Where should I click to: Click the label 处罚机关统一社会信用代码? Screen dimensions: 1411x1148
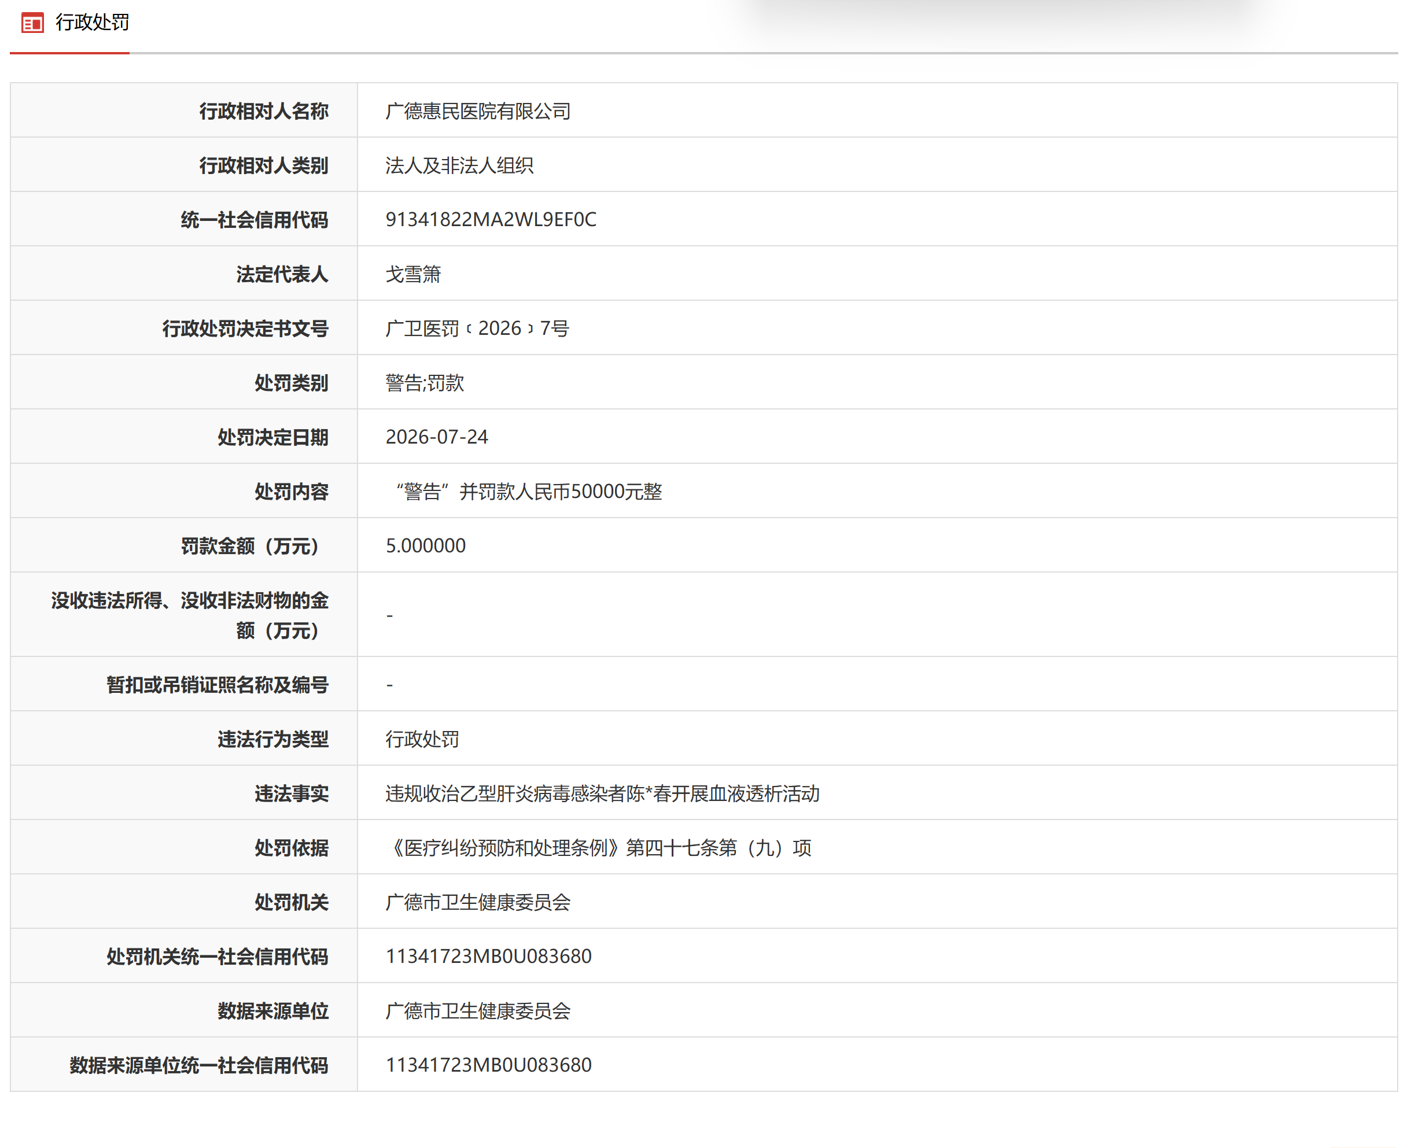(218, 956)
